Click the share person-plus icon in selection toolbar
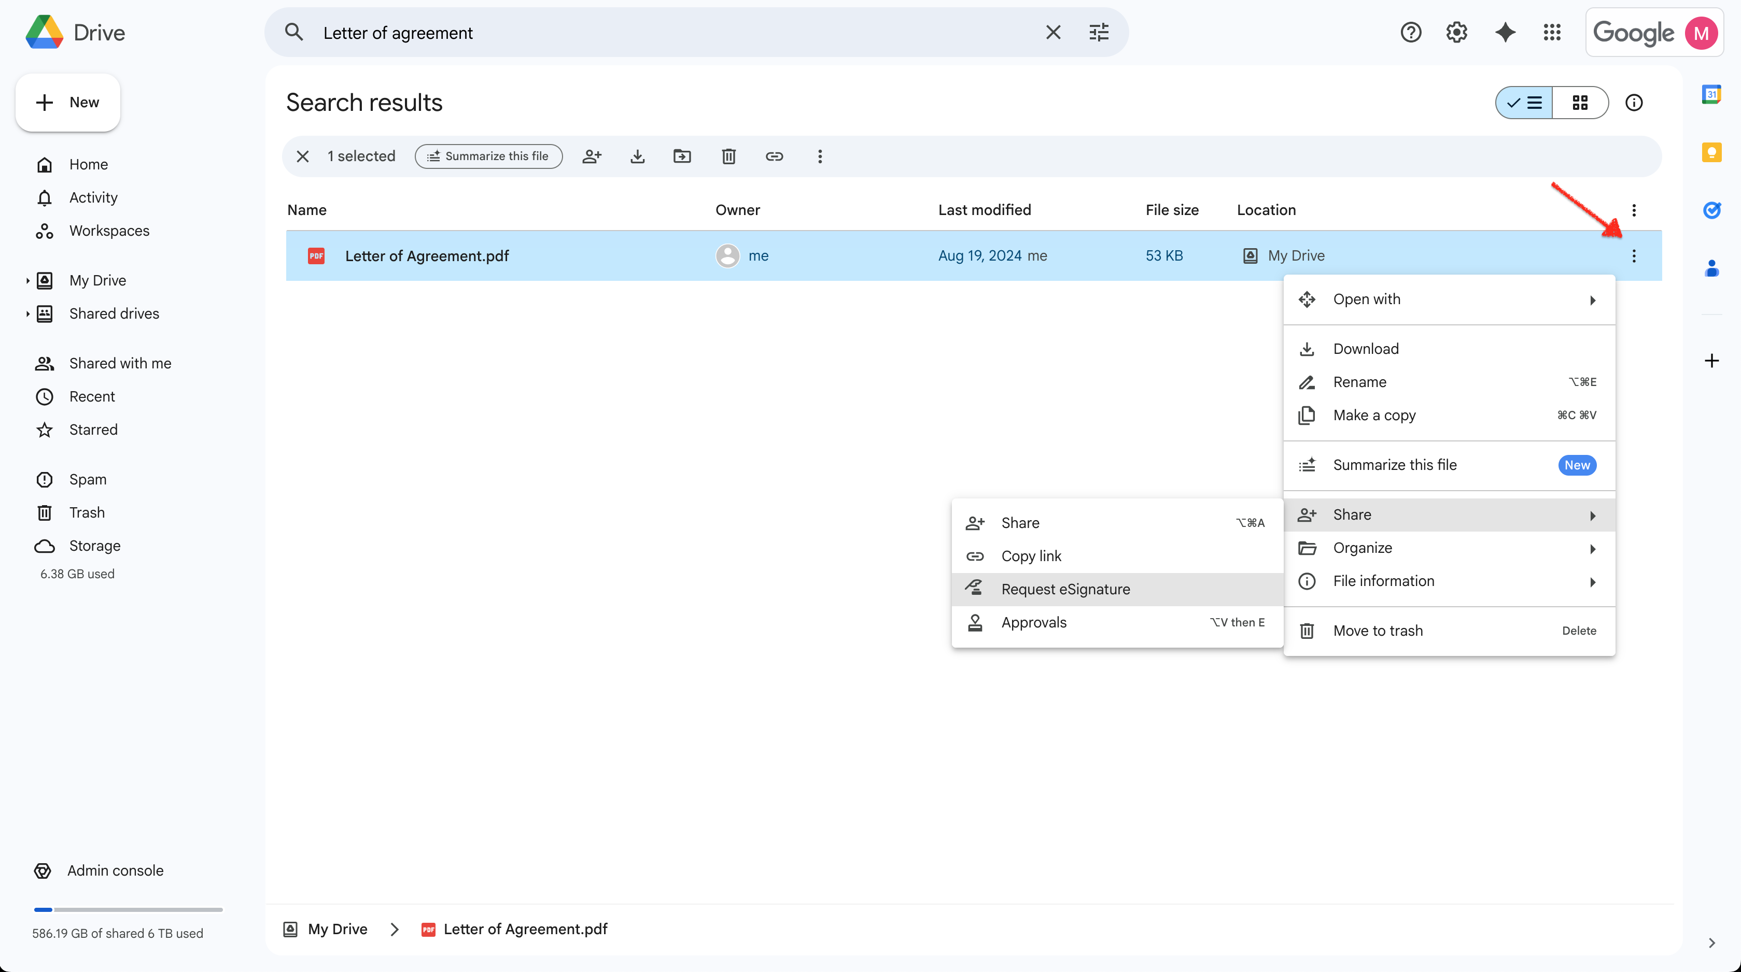Image resolution: width=1741 pixels, height=972 pixels. point(592,156)
